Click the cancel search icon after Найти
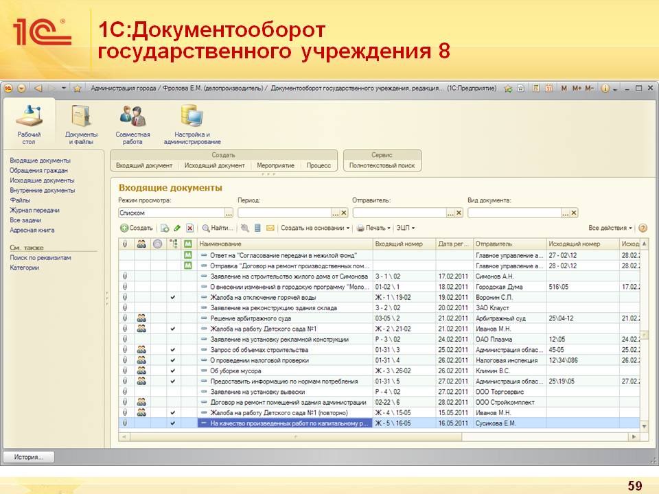The height and width of the screenshot is (494, 659). pyautogui.click(x=244, y=228)
